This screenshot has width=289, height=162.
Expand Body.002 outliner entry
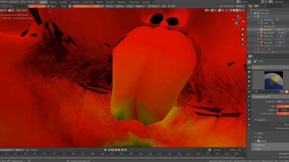click(x=258, y=30)
